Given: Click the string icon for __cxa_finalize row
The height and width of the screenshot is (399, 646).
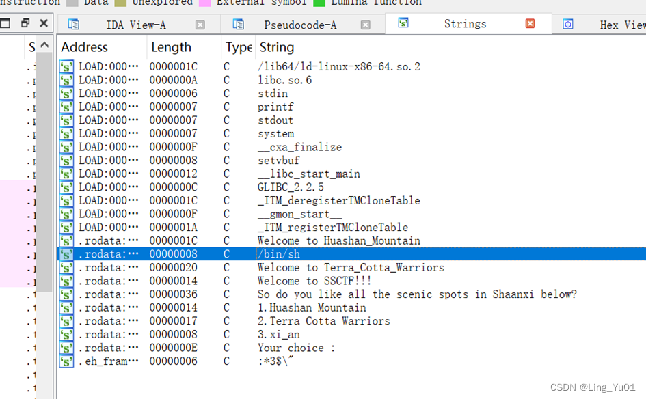Looking at the screenshot, I should [x=66, y=147].
